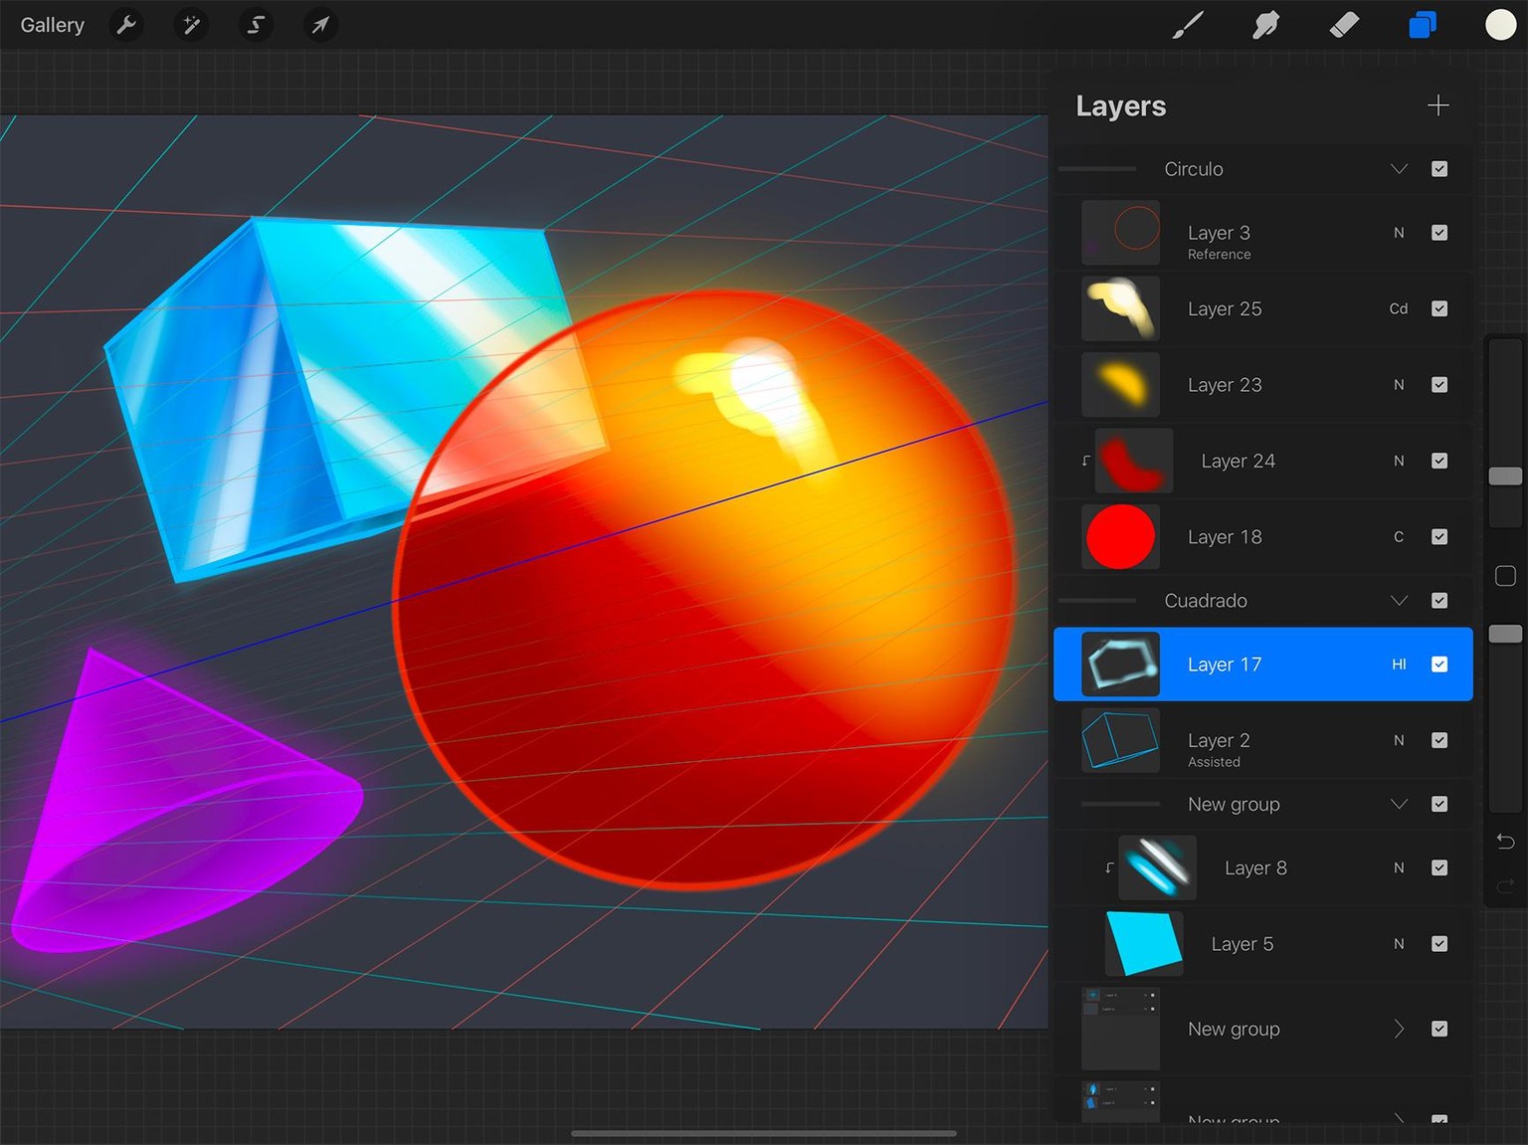
Task: Expand the collapsed New group below Layer 5
Action: point(1399,1029)
